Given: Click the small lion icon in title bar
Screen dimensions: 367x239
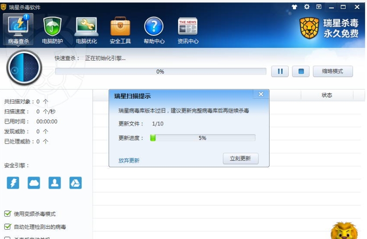Looking at the screenshot, I should pos(4,7).
